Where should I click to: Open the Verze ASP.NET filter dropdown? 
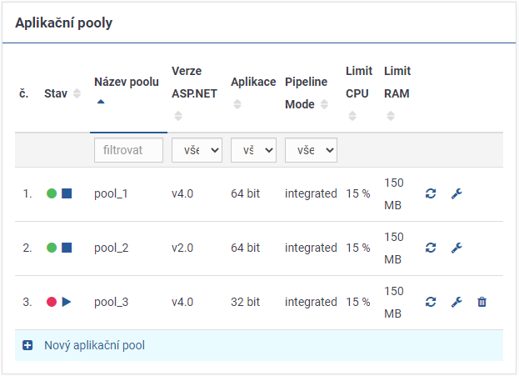click(197, 150)
